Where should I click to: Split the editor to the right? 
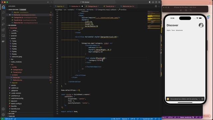(x=156, y=6)
